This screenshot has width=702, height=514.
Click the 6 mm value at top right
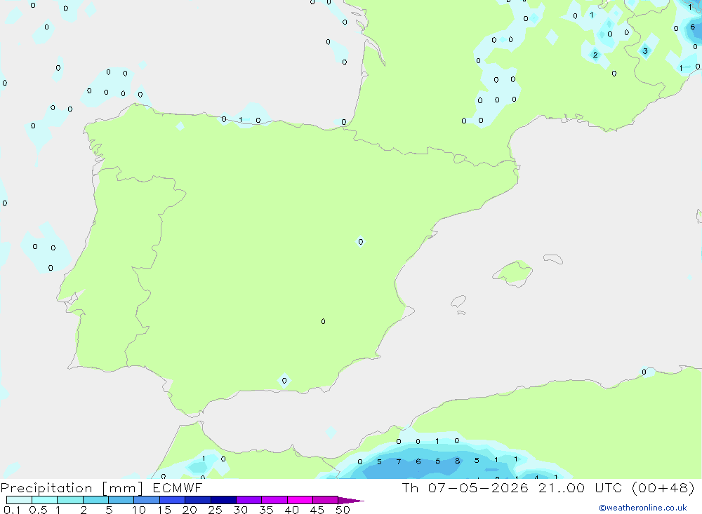click(x=693, y=27)
